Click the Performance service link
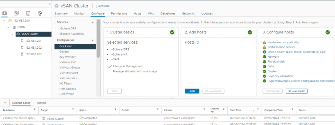This screenshot has height=125, width=335. (281, 47)
